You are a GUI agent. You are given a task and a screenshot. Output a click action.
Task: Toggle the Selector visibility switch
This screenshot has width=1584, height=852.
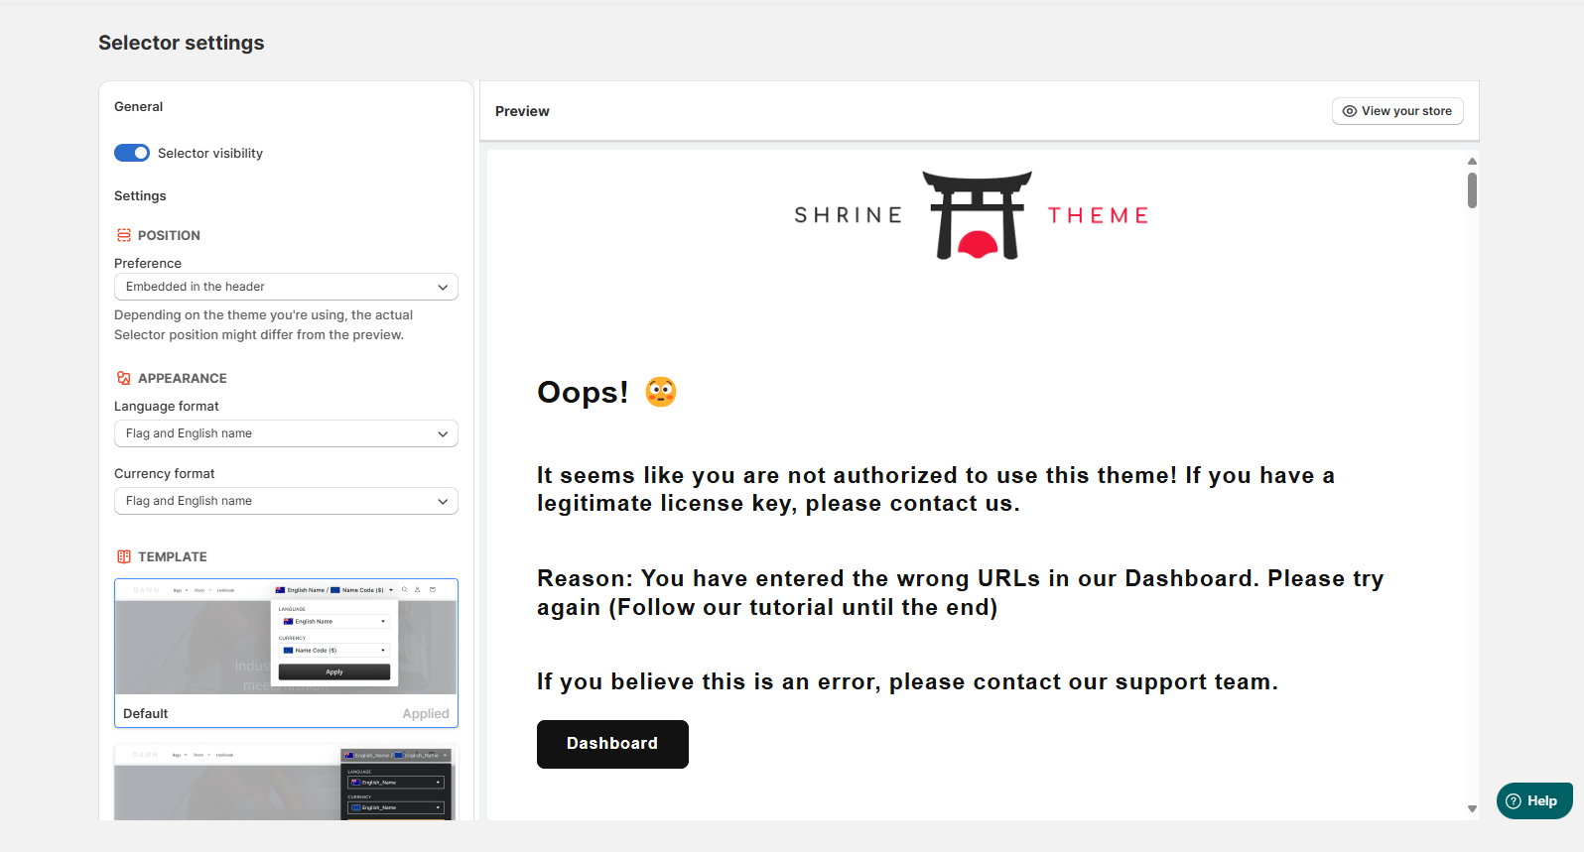click(x=132, y=153)
